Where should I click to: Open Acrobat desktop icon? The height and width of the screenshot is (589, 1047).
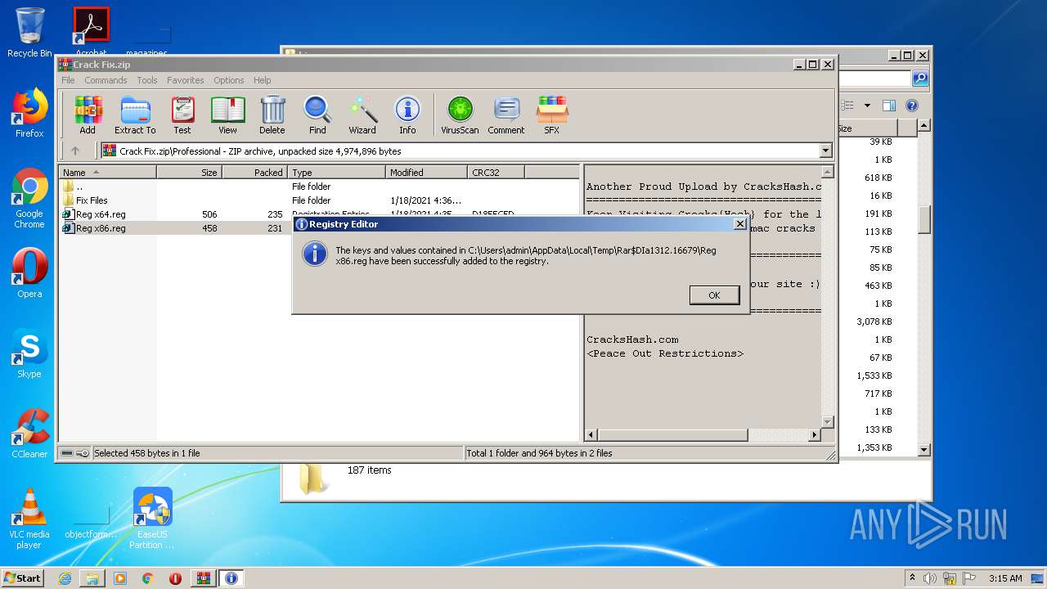point(92,33)
